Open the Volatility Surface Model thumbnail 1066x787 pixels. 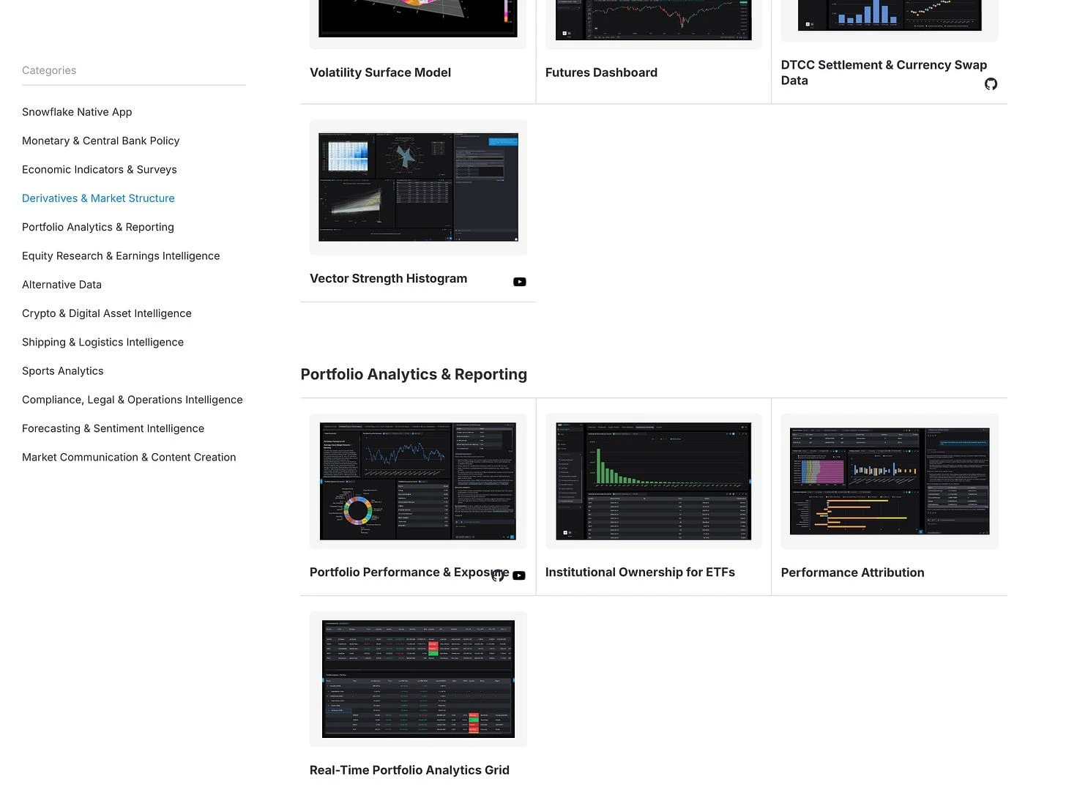[x=417, y=18]
